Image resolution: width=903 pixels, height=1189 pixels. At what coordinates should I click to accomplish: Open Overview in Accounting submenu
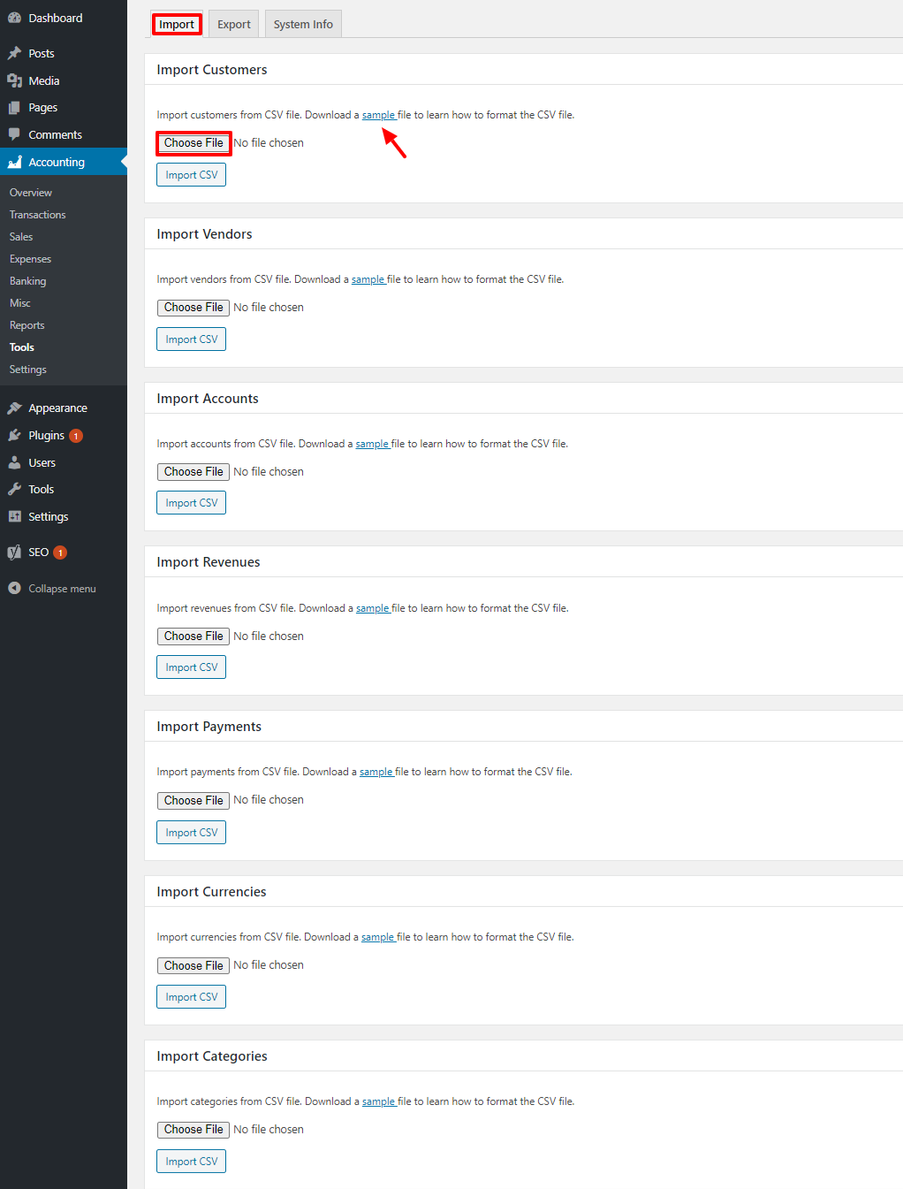point(31,193)
